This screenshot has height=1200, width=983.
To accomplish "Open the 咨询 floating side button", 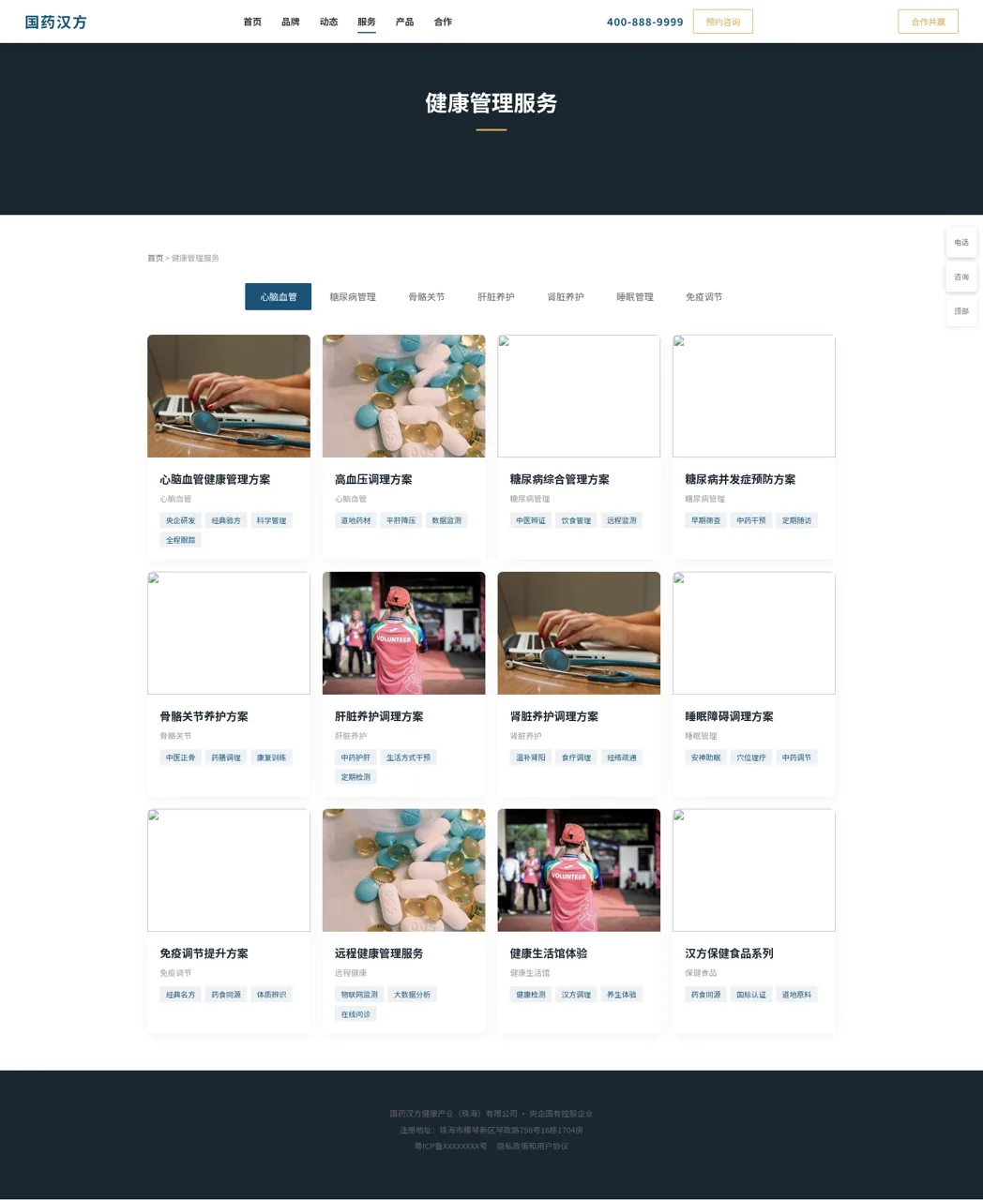I will pos(961,277).
